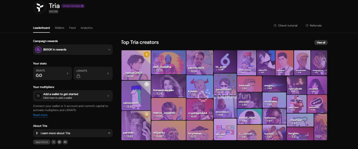Select itsnaastaaraan creator tile
The height and width of the screenshot is (149, 358).
[169, 86]
